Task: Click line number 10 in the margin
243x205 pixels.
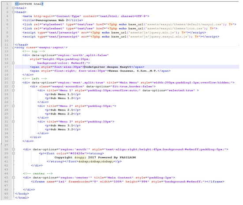Action: coord(6,41)
